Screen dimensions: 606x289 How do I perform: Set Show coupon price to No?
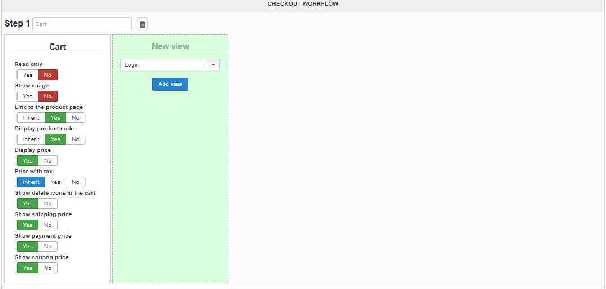[47, 268]
